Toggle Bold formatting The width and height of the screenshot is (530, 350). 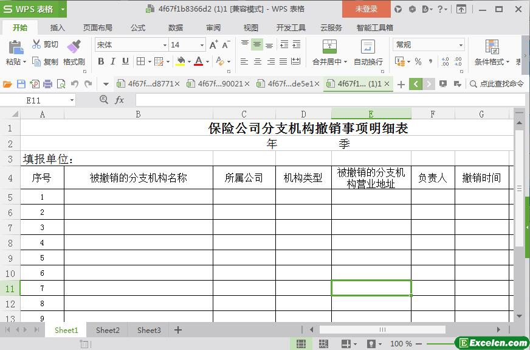tap(101, 61)
